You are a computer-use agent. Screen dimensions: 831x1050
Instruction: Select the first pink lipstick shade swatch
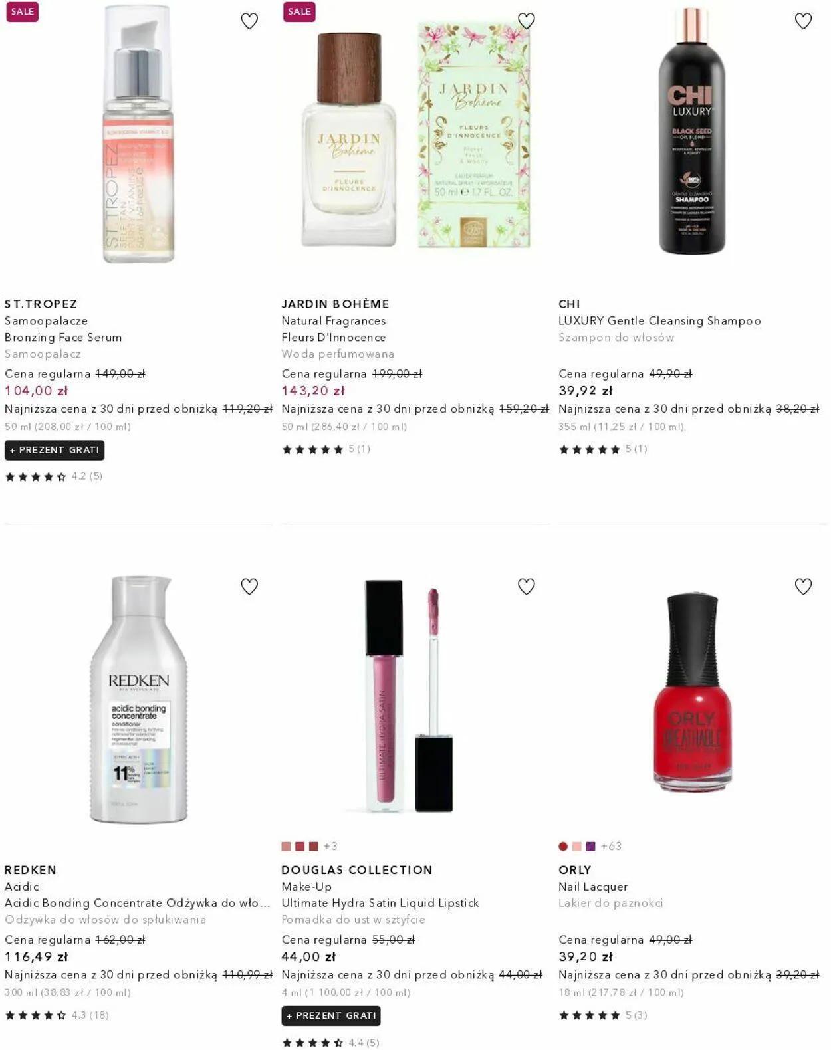(287, 846)
